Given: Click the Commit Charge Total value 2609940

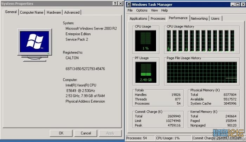Looking at the screenshot, I should click(x=174, y=116).
